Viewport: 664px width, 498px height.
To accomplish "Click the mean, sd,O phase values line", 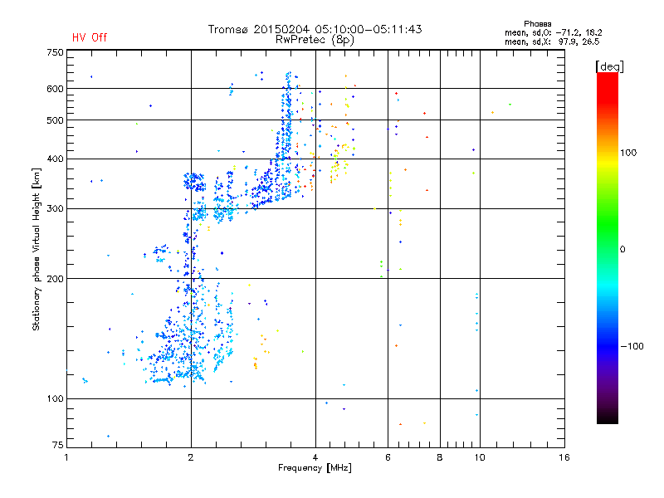I will 554,32.
